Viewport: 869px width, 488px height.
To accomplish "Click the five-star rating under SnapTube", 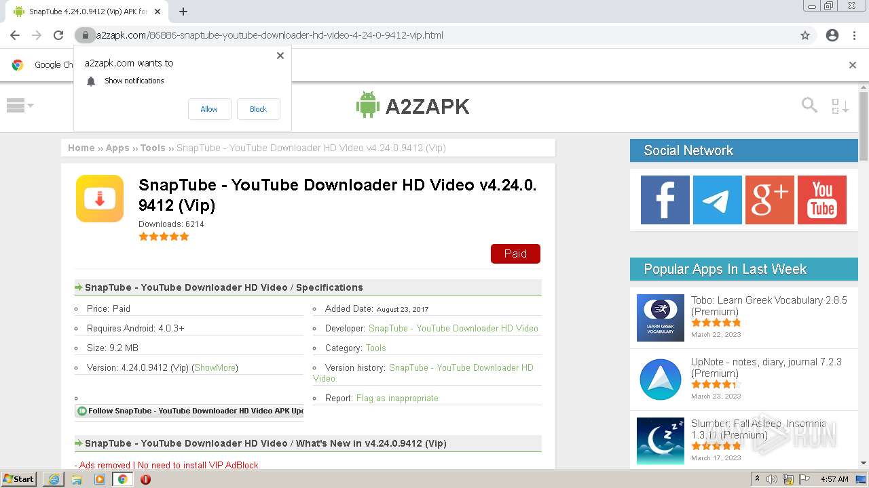I will (164, 237).
